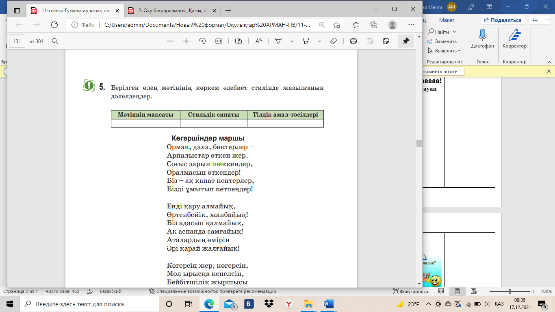Switch to Print Layout view in Word
555x312 pixels.
[457, 291]
